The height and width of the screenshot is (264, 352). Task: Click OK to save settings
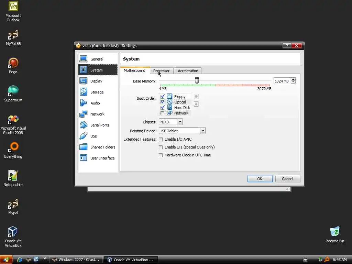coord(260,179)
